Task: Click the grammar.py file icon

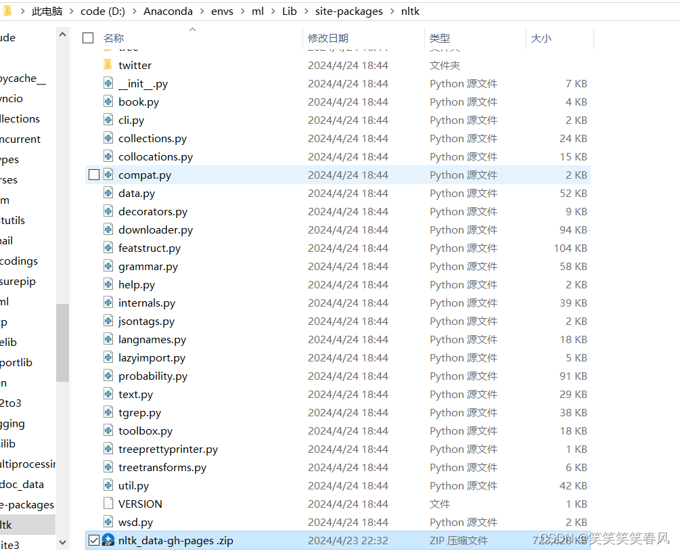Action: coord(108,265)
